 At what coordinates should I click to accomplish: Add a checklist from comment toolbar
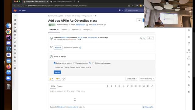click(140, 86)
